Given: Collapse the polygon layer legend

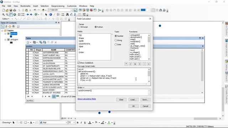Looking at the screenshot, I should (x=5, y=39).
